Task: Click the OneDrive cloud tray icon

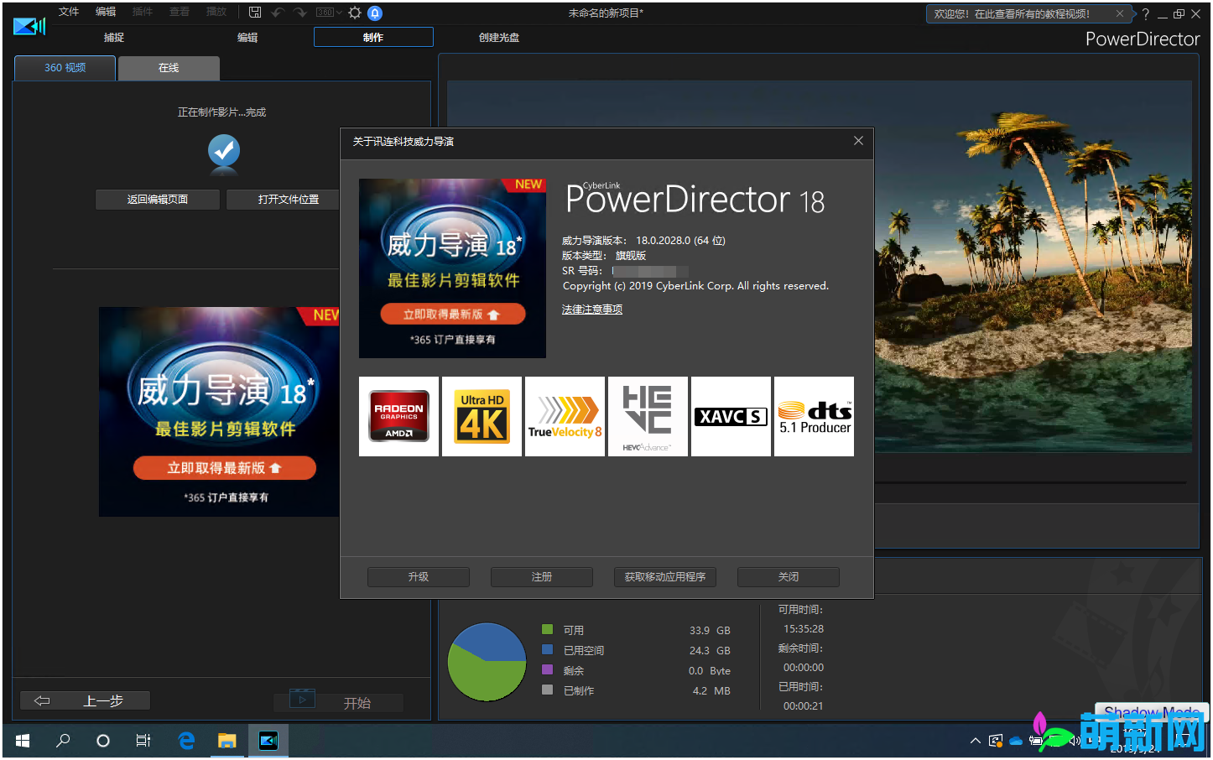Action: tap(1016, 741)
